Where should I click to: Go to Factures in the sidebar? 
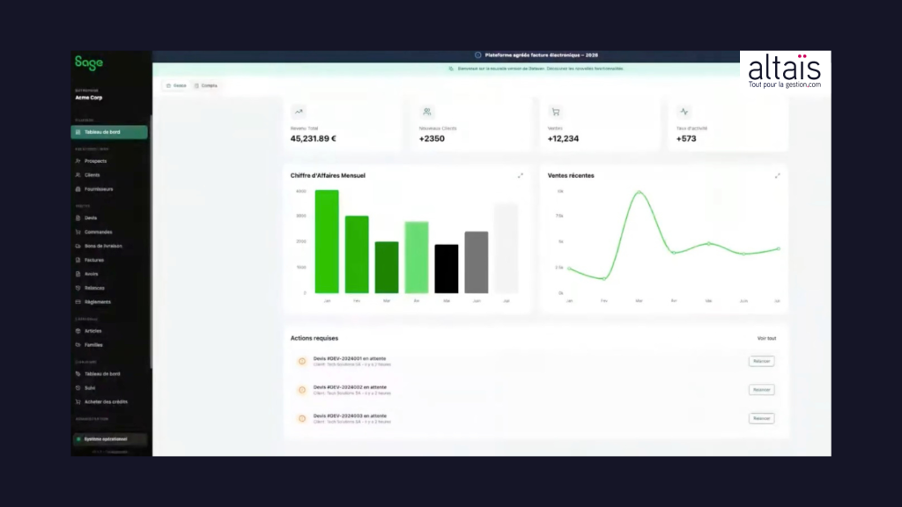(94, 260)
